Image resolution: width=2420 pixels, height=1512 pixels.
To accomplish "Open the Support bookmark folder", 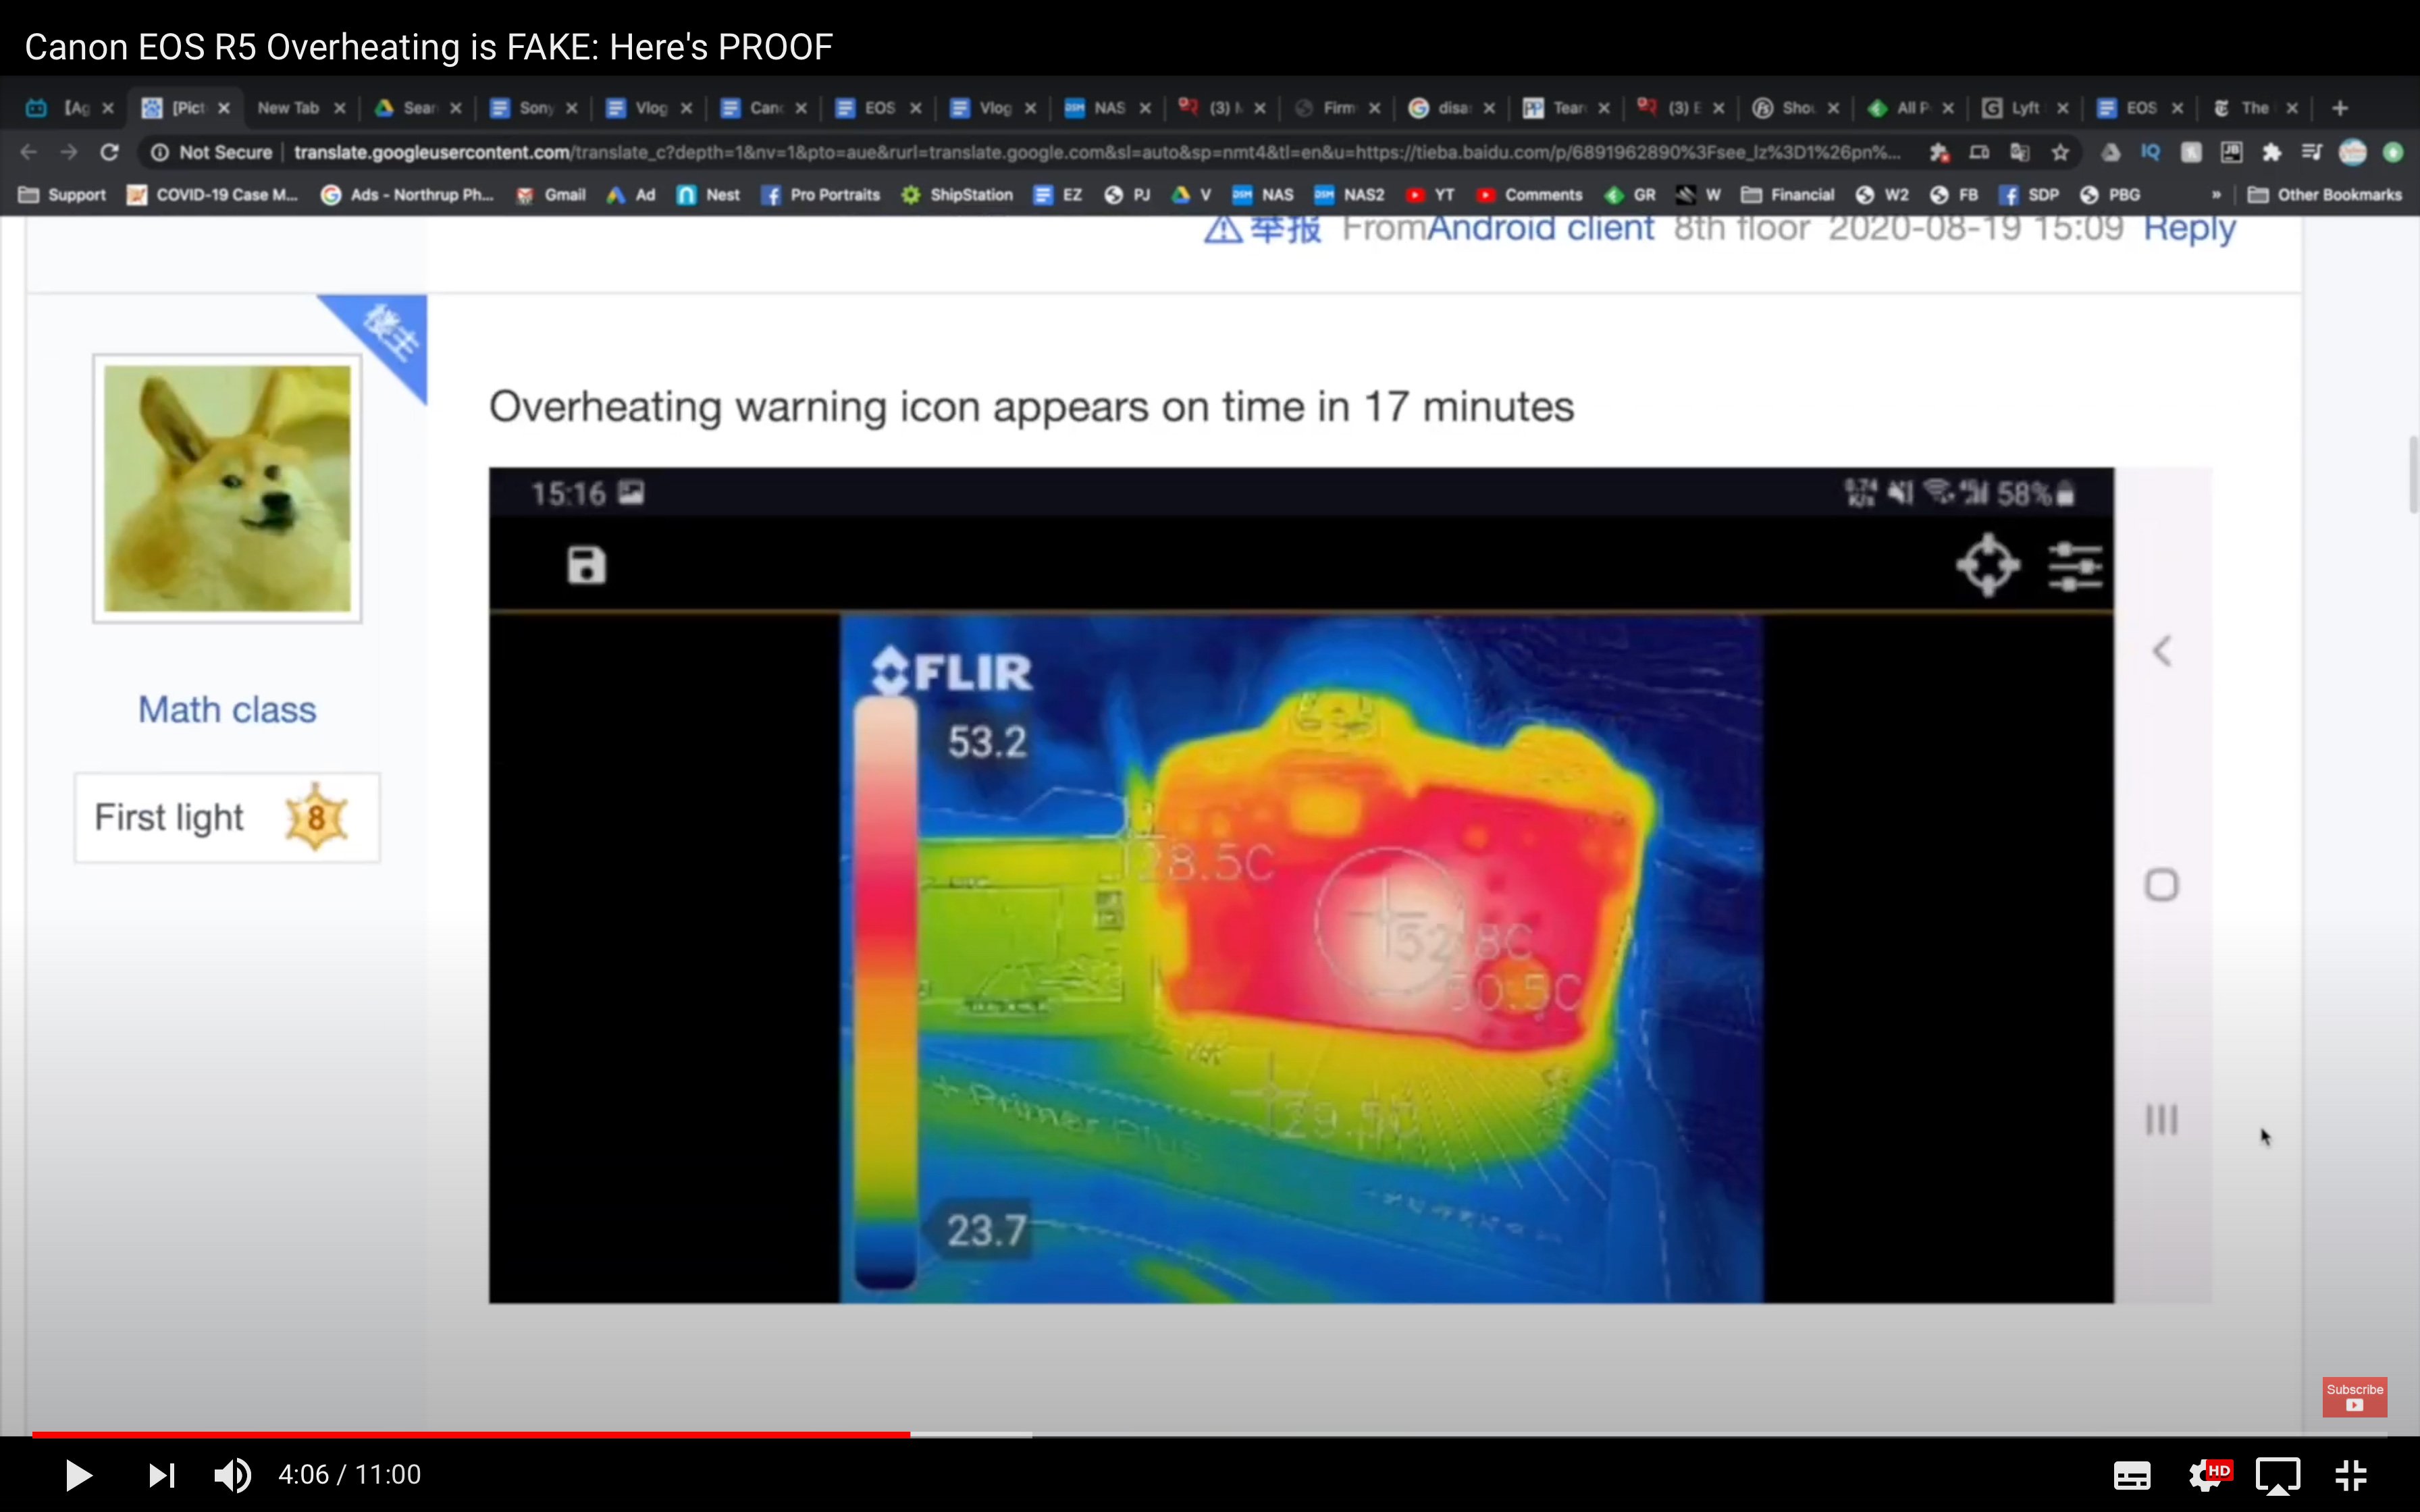I will [x=62, y=195].
